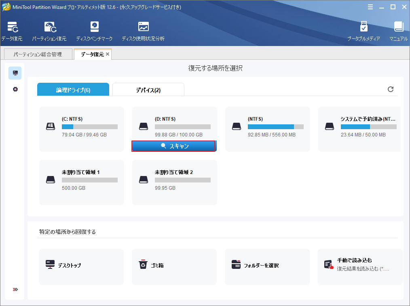The width and height of the screenshot is (410, 306).
Task: Click the フォルダーを選択 folder icon
Action: pyautogui.click(x=236, y=264)
